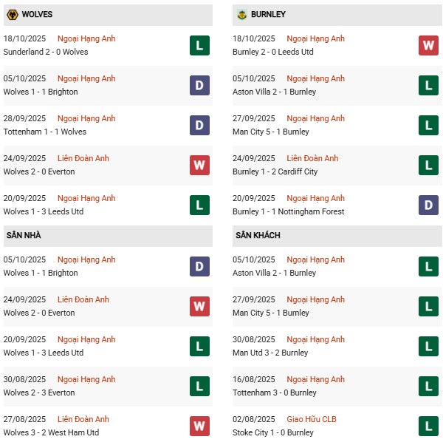Click the WOLVES team header title
This screenshot has height=445, width=443.
(x=37, y=15)
